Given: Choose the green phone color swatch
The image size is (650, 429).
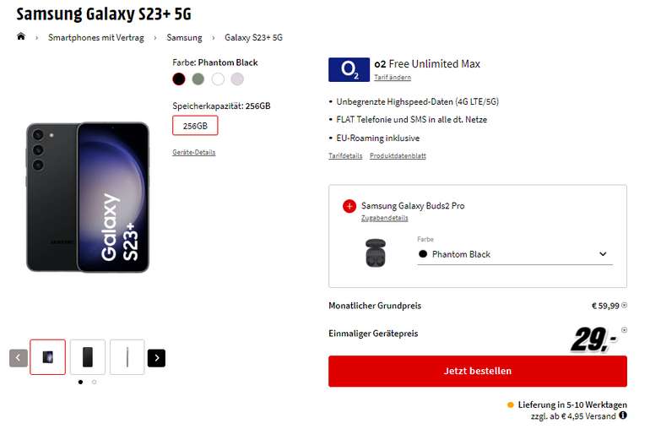Looking at the screenshot, I should pyautogui.click(x=198, y=79).
